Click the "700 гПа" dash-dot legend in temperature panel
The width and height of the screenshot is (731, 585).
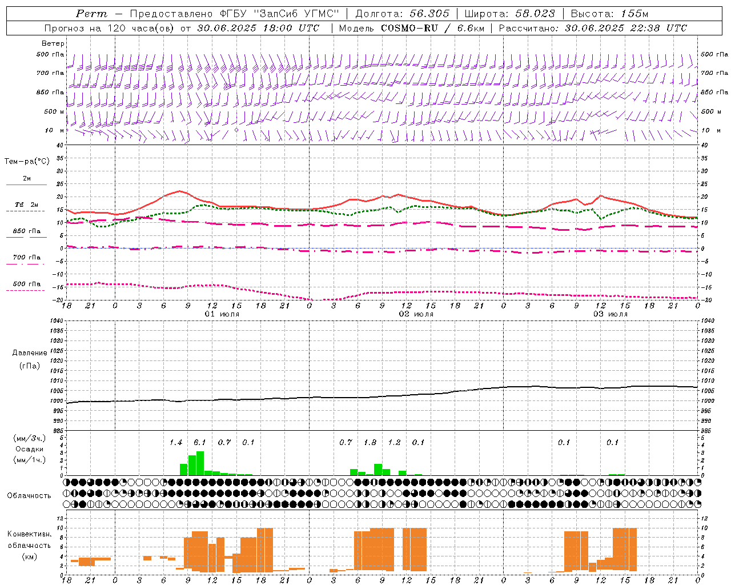(26, 259)
